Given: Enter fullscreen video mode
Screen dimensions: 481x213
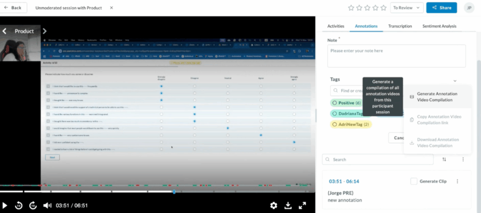Looking at the screenshot, I should coord(303,205).
